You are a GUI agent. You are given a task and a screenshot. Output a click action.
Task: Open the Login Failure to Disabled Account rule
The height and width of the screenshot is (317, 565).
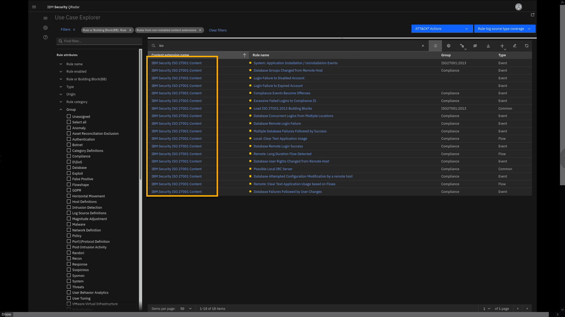pyautogui.click(x=279, y=78)
